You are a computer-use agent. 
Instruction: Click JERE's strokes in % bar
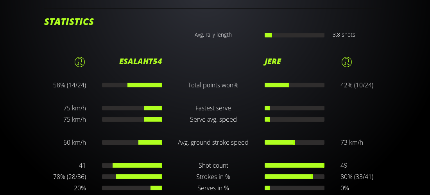click(x=294, y=177)
